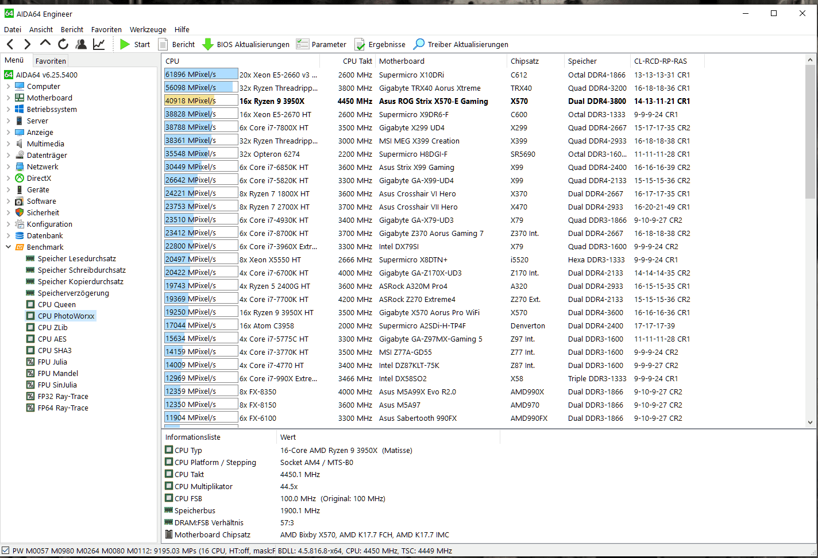Select the Konfiguration icon in the tree
This screenshot has width=818, height=558.
click(x=20, y=224)
